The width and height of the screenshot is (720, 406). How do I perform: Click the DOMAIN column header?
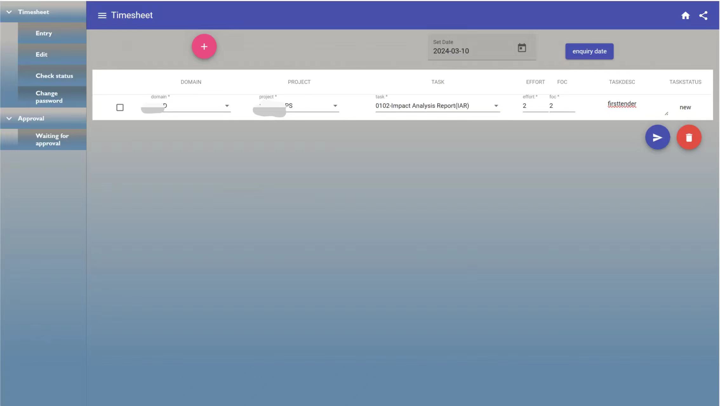point(191,82)
